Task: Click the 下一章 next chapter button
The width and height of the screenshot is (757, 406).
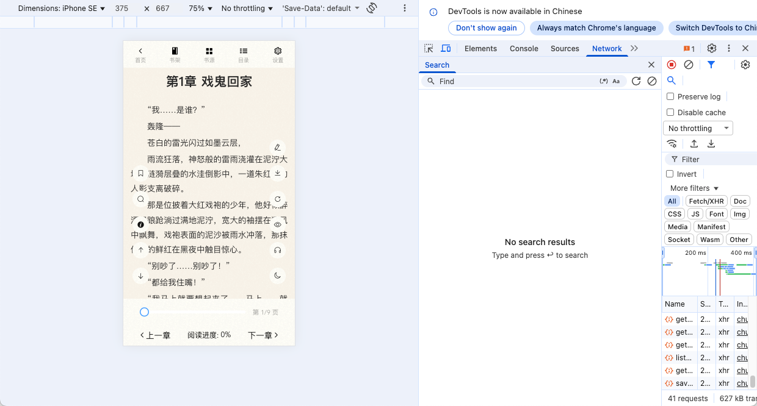Action: coord(263,335)
